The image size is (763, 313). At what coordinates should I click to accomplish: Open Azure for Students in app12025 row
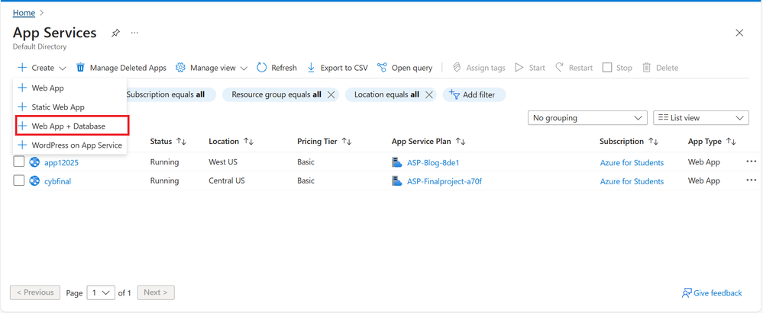[632, 162]
